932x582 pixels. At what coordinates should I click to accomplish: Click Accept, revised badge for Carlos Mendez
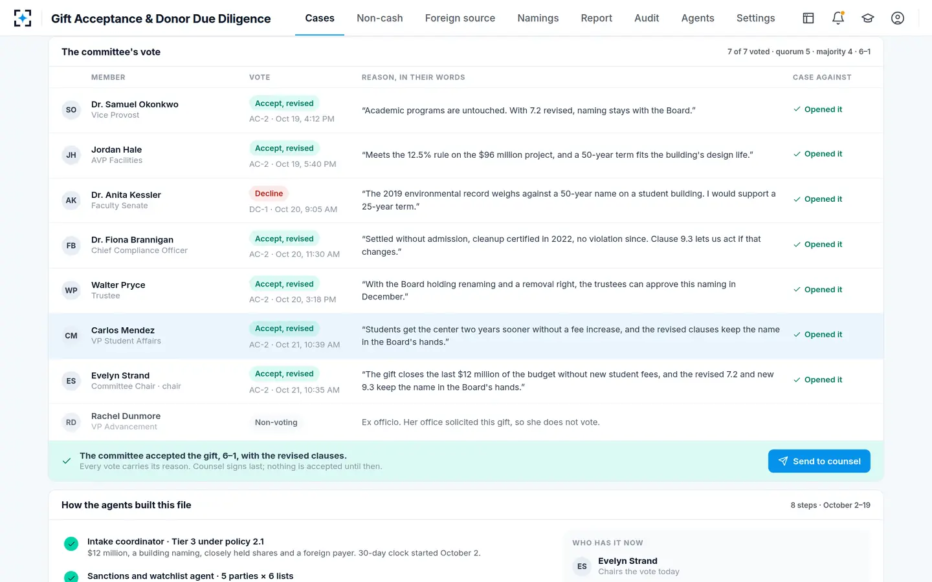point(284,329)
